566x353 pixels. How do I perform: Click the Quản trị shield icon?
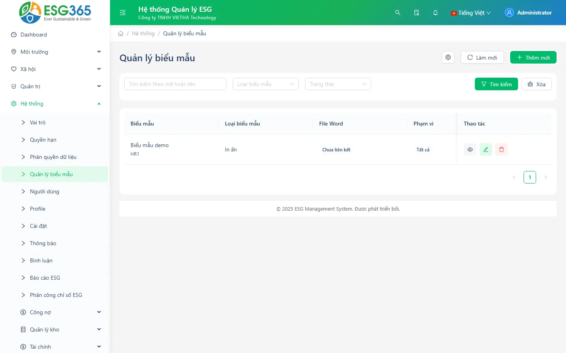point(14,86)
